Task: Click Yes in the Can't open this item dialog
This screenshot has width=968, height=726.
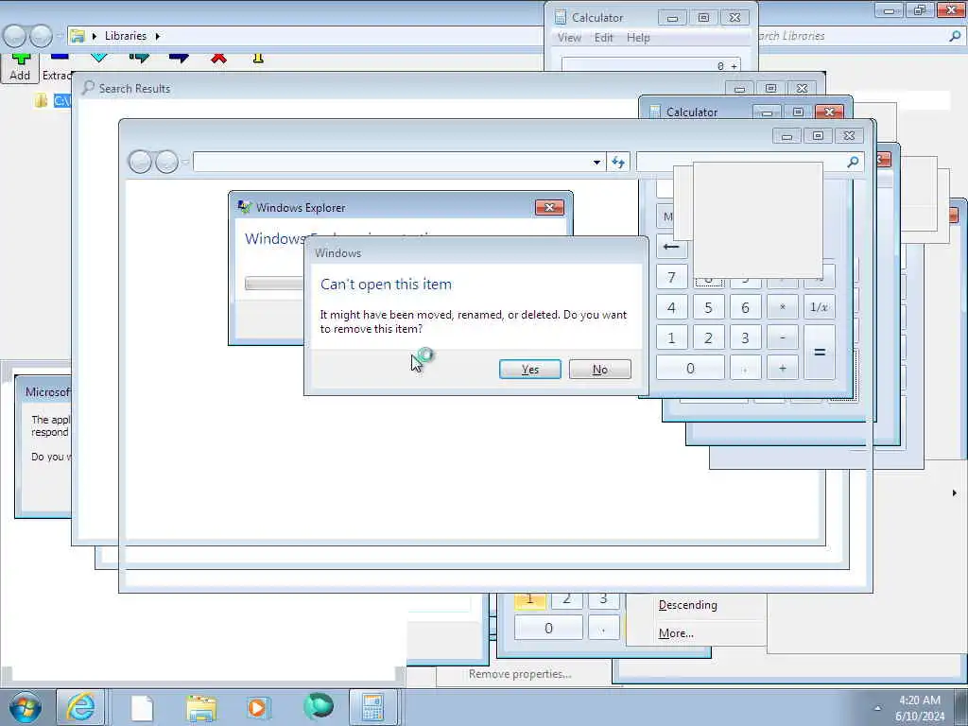Action: coord(529,370)
